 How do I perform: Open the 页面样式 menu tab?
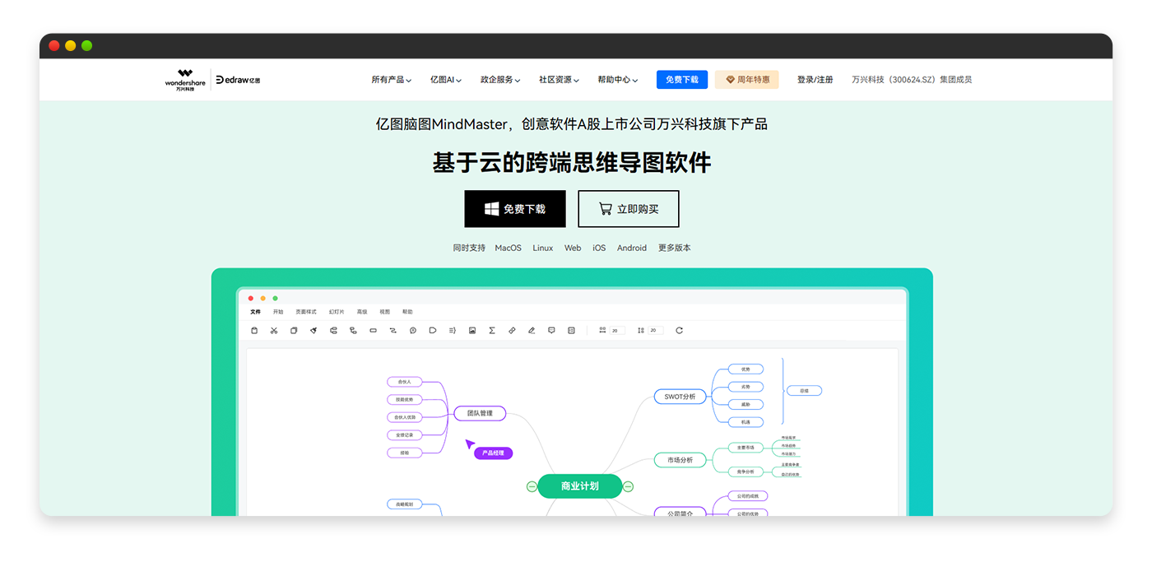point(306,312)
